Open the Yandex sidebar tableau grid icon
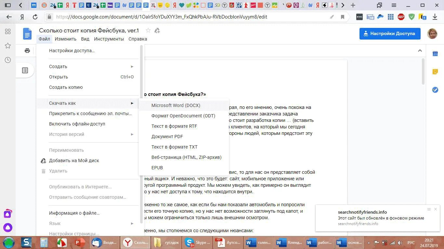Viewport: 444px width, 249px height. 8,31
